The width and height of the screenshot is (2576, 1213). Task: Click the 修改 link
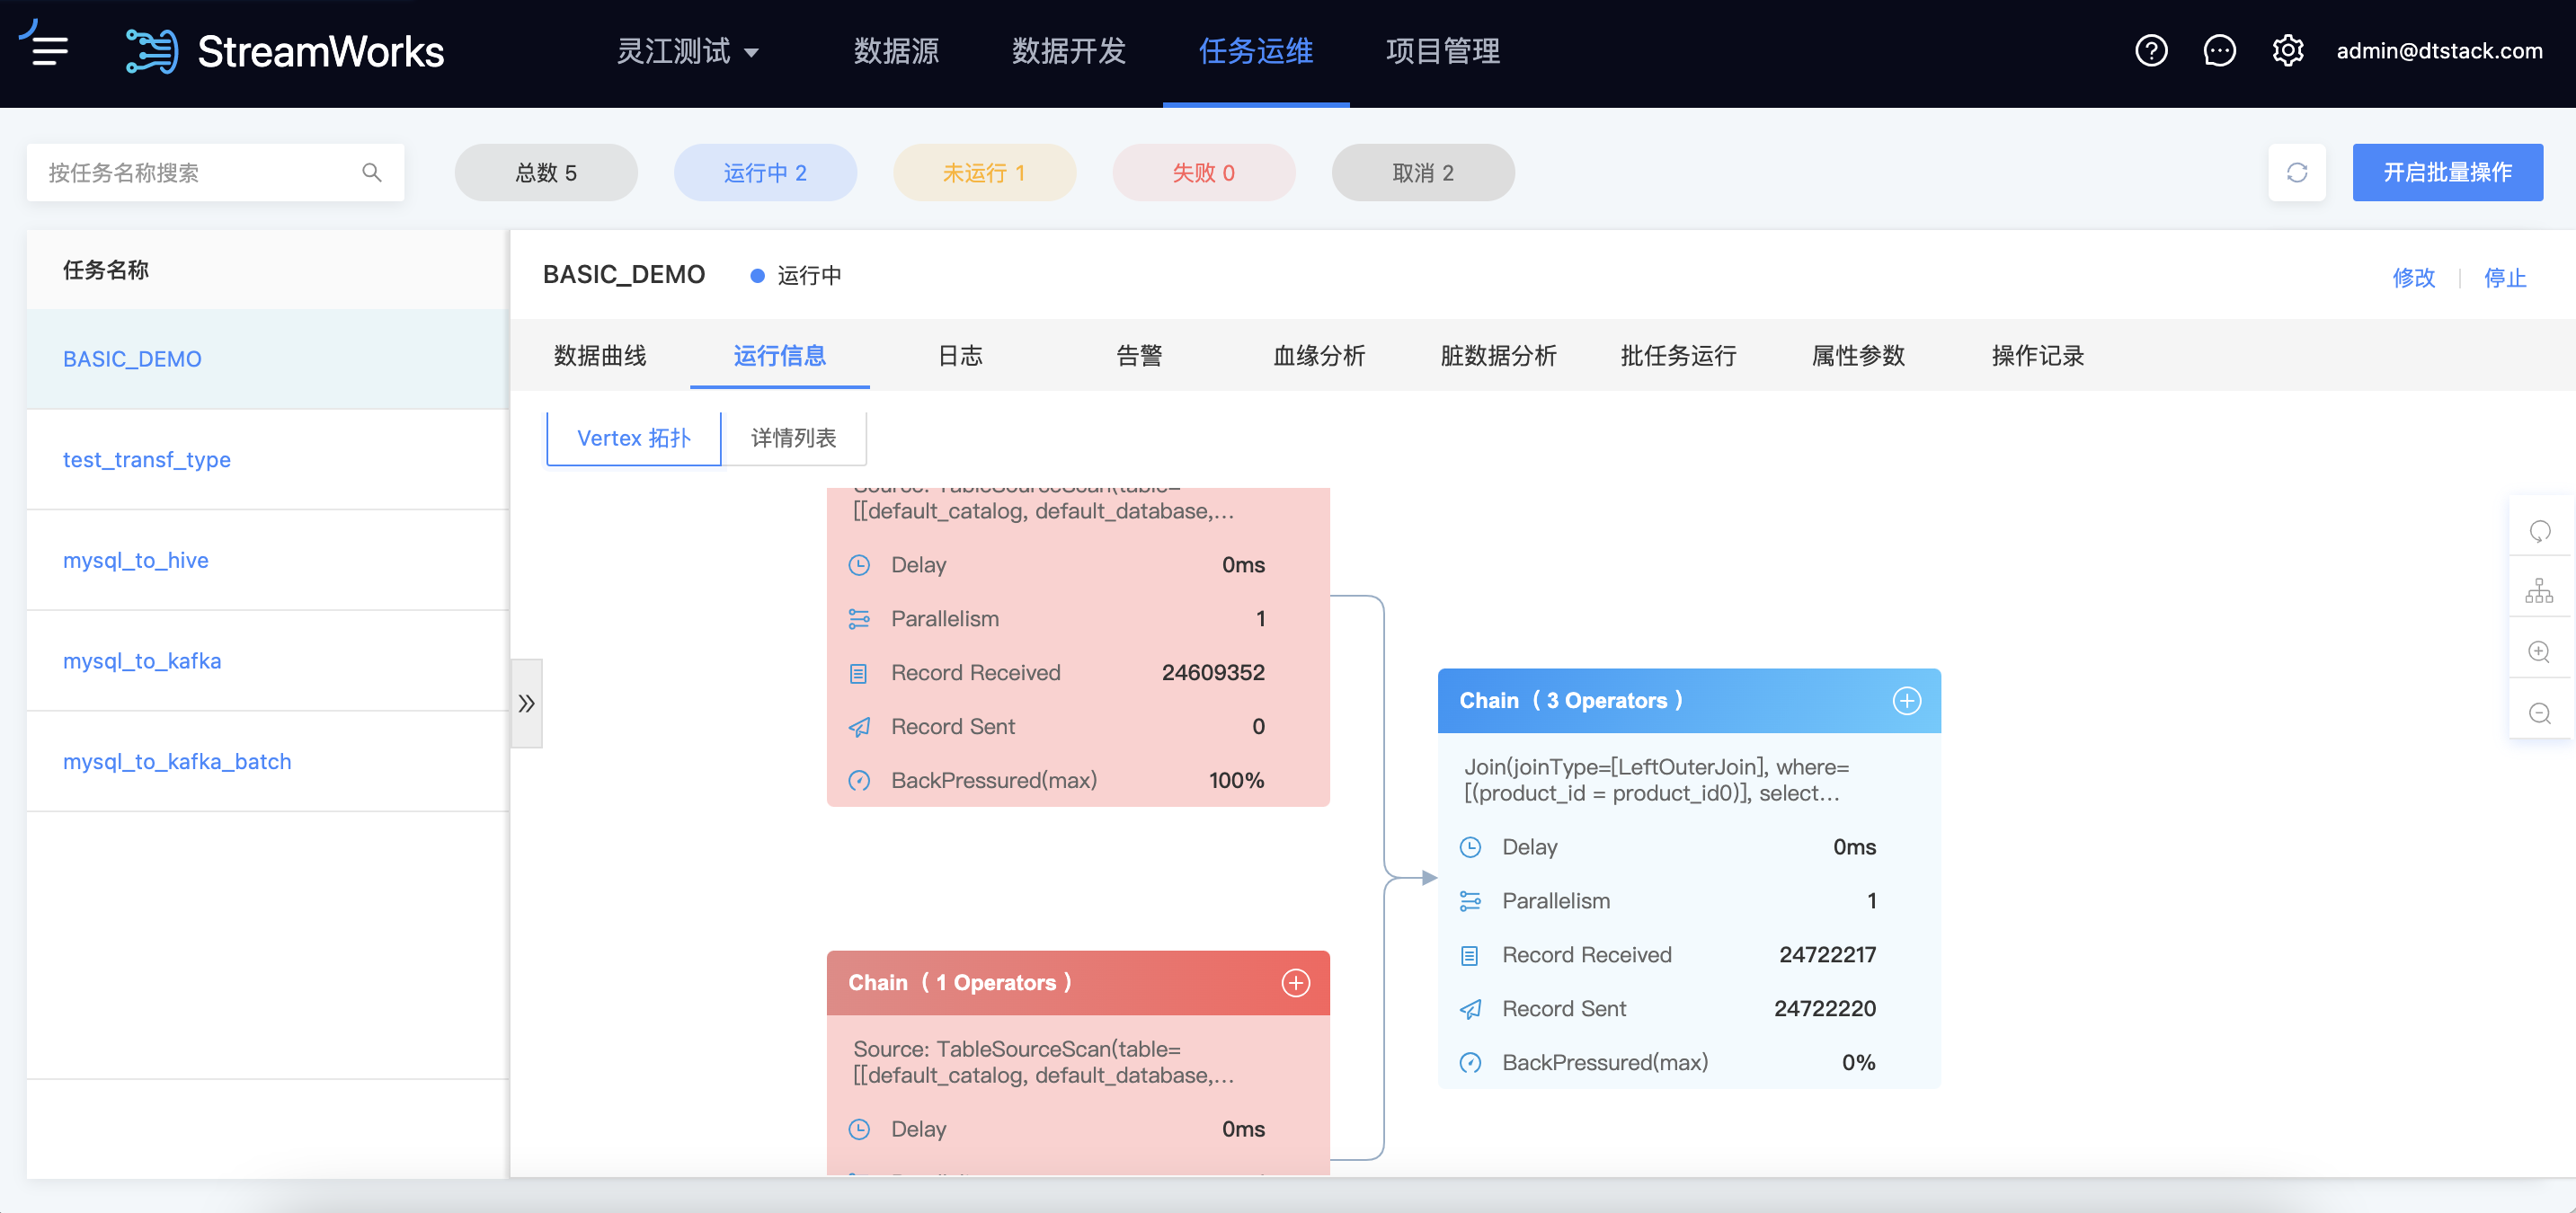[x=2413, y=277]
